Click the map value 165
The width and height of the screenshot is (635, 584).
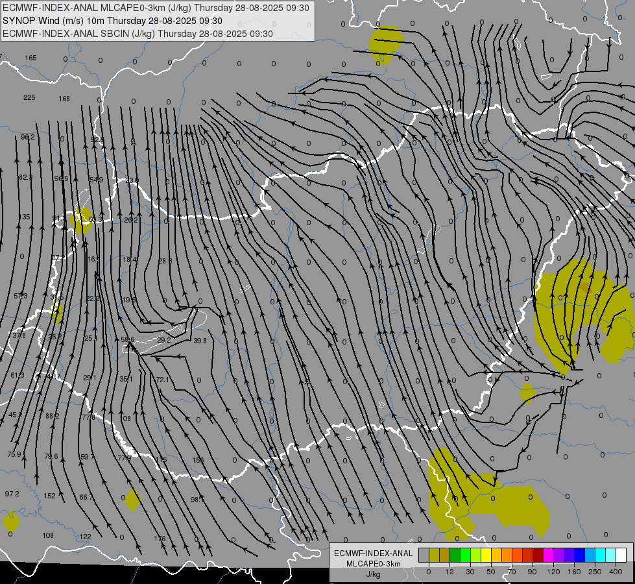(x=30, y=58)
